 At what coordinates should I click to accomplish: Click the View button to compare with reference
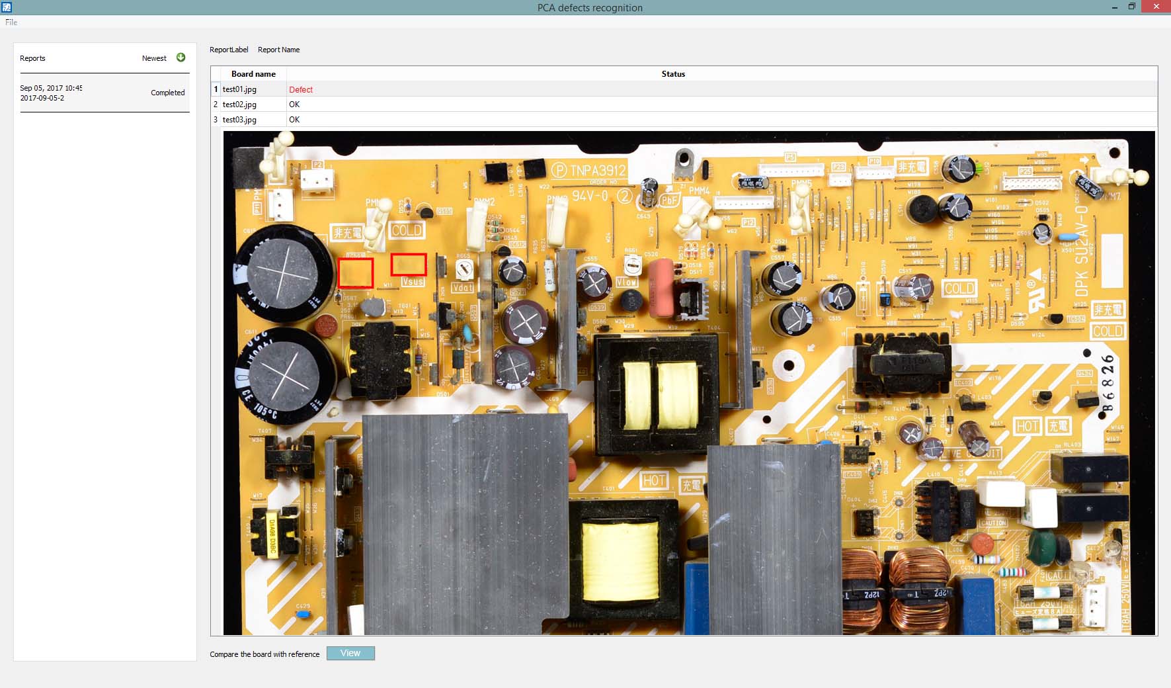[350, 653]
